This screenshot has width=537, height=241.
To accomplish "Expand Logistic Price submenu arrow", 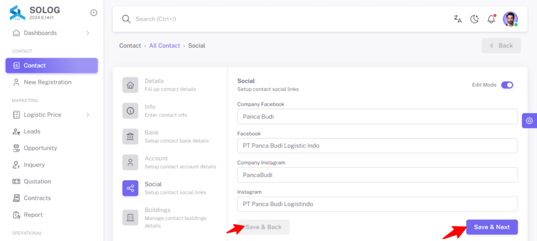I will coord(88,115).
